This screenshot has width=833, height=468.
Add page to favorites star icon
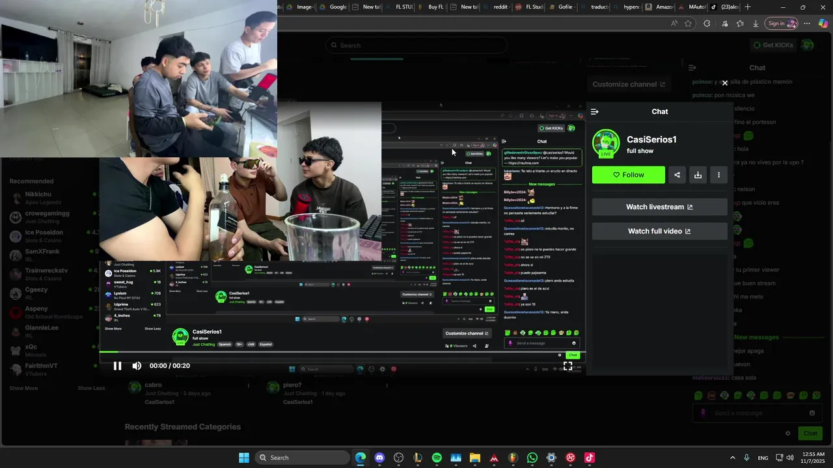[689, 23]
